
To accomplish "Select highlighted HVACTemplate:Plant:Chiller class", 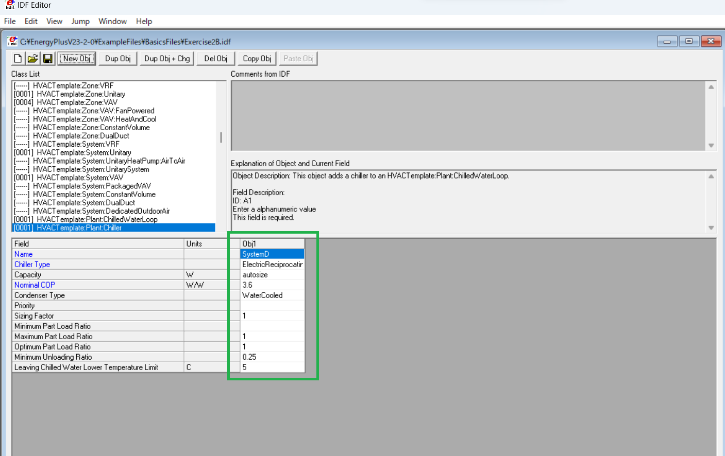I will pos(113,227).
